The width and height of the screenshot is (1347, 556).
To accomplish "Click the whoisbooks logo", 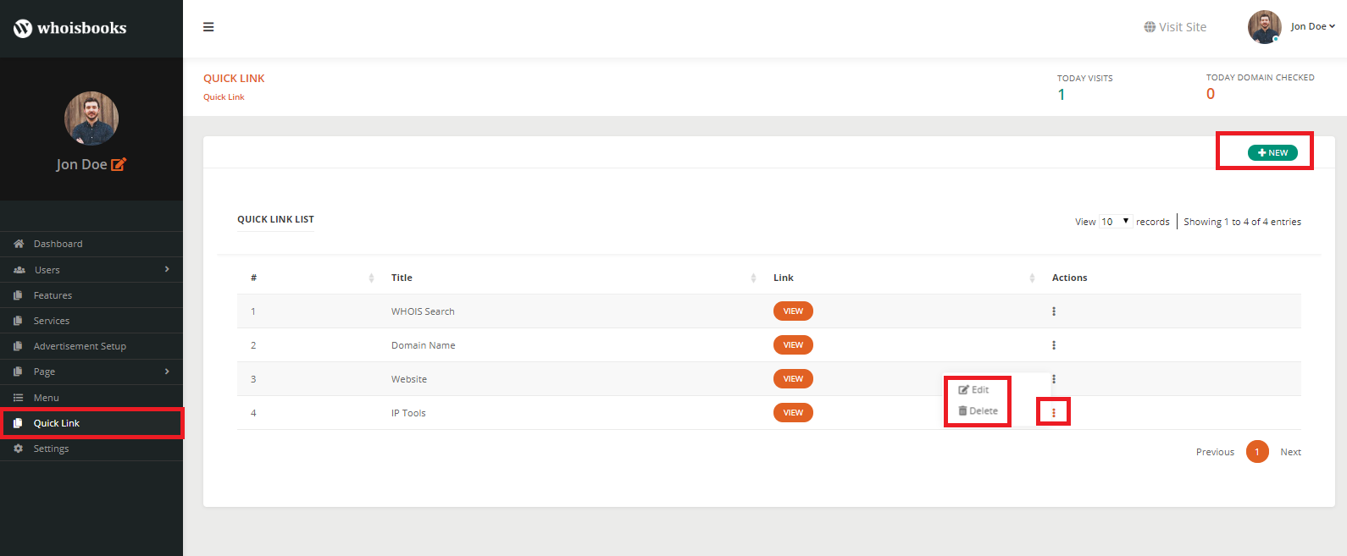I will click(x=70, y=28).
